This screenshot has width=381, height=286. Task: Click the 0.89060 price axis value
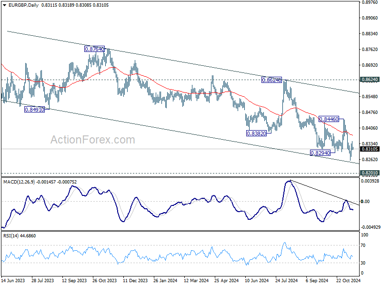tap(370, 18)
